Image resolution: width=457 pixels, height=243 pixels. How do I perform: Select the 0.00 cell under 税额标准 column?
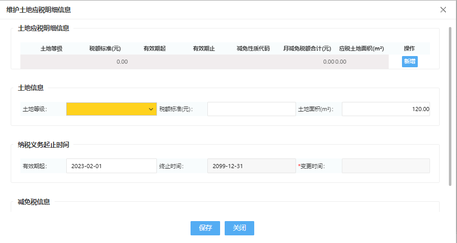122,62
